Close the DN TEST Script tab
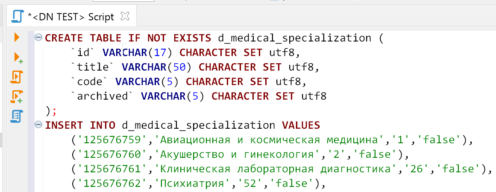Image resolution: width=496 pixels, height=192 pixels. pos(125,16)
